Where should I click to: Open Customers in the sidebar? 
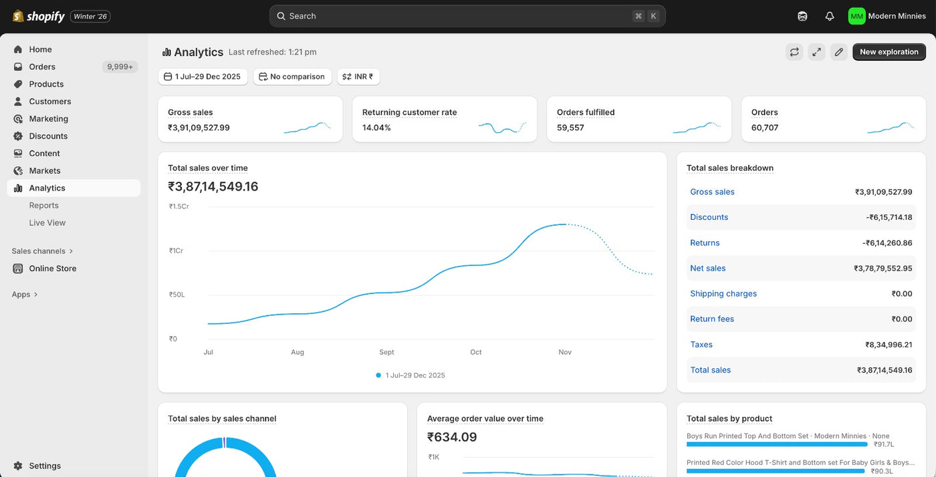(74, 102)
